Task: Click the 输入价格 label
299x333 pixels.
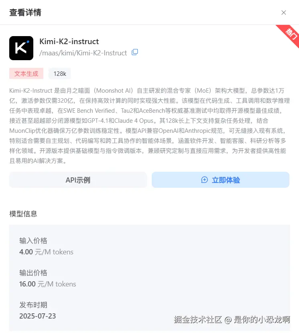Action: pyautogui.click(x=33, y=241)
